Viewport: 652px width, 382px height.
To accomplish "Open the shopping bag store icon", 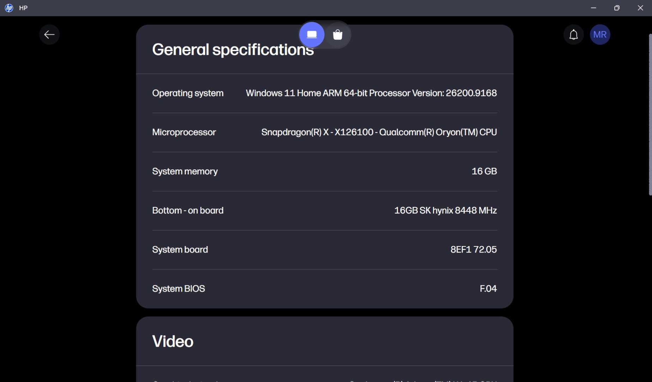I will (338, 35).
